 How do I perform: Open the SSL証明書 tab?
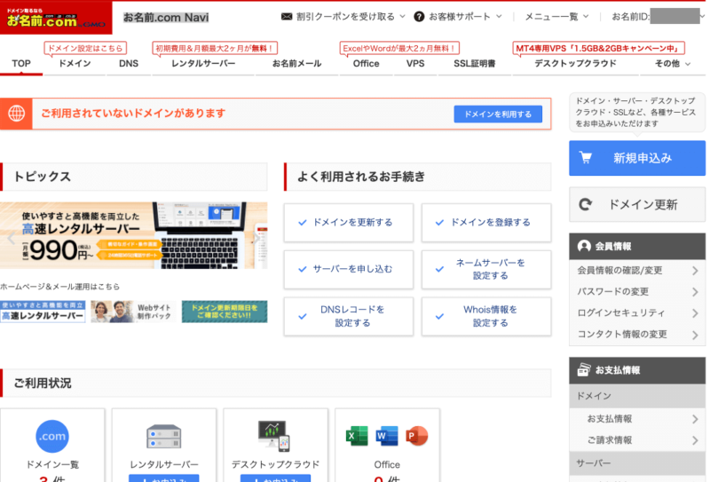click(x=474, y=64)
